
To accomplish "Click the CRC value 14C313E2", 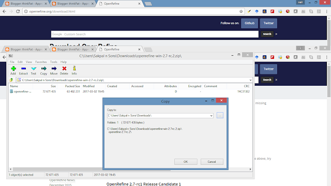I will (244, 91).
